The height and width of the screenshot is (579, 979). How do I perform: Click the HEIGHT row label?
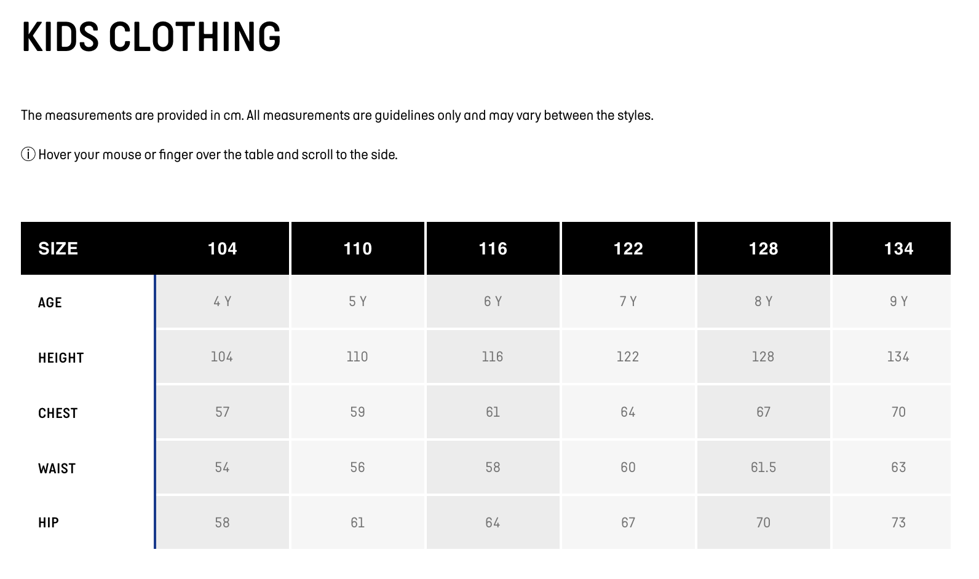coord(61,358)
